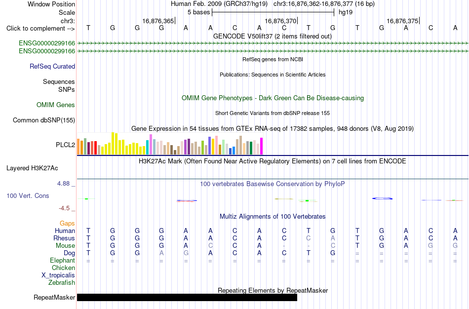
Task: Click the SNPs track label
Action: (67, 89)
